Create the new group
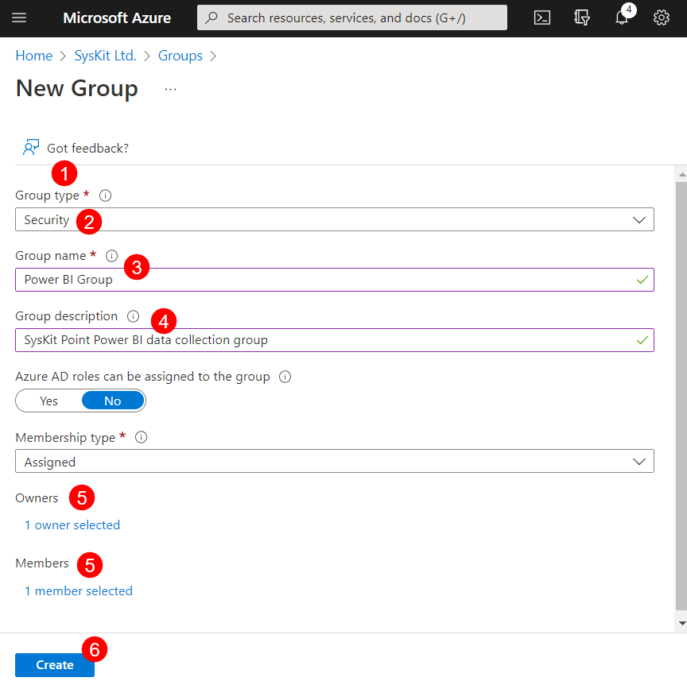 click(x=54, y=665)
